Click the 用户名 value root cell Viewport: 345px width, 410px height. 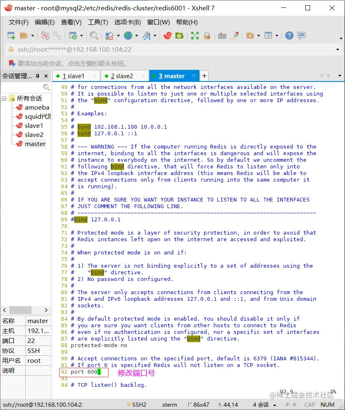click(38, 361)
